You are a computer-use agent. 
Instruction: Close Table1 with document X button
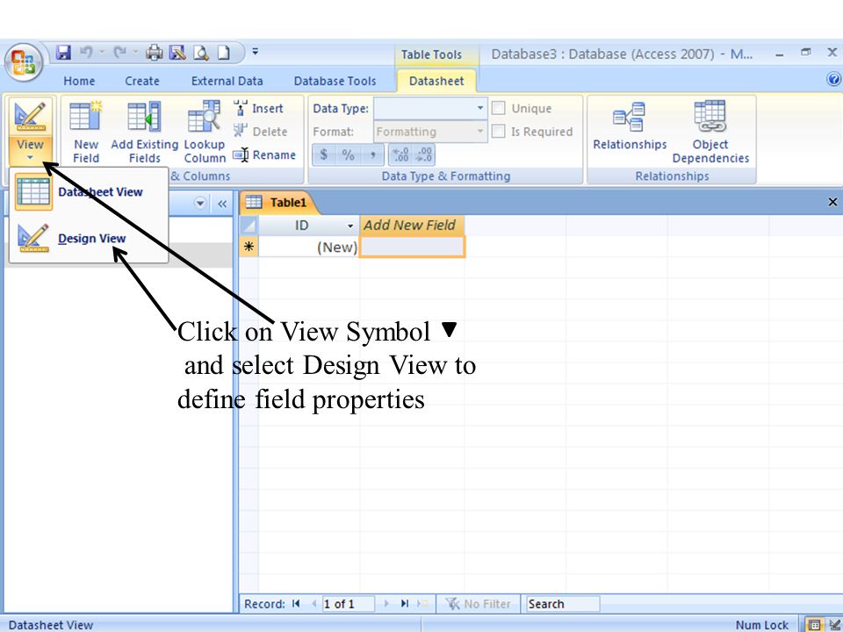coord(832,202)
